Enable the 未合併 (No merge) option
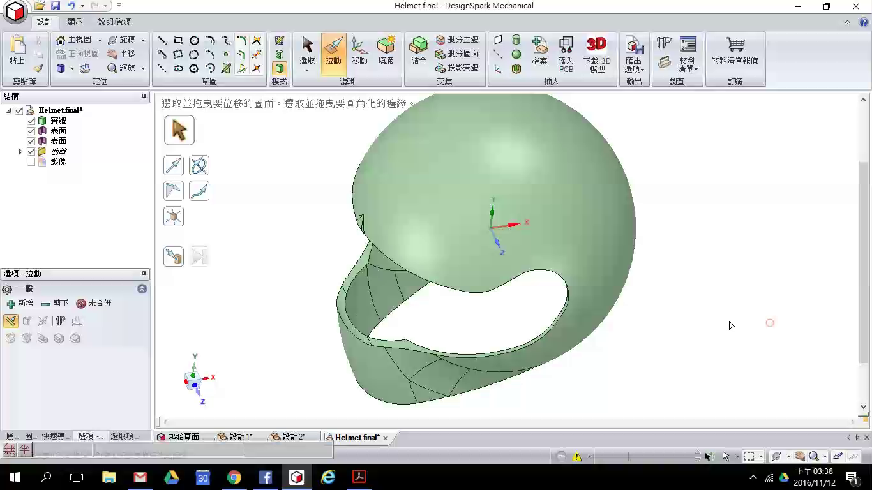872x490 pixels. tap(94, 304)
